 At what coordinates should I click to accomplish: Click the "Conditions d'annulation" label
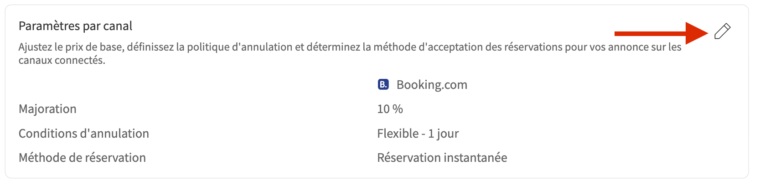[x=84, y=134]
